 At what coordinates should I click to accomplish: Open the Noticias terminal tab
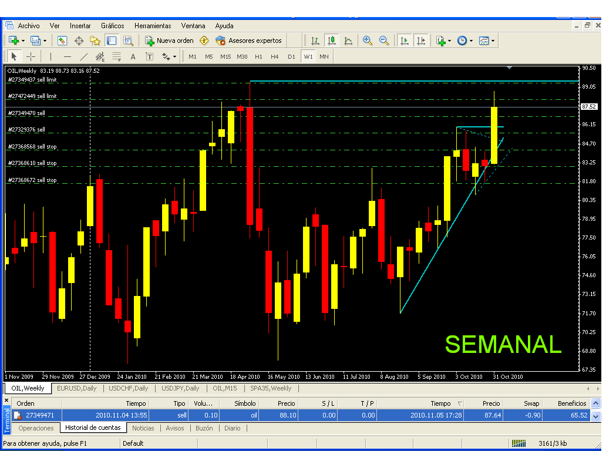point(143,428)
